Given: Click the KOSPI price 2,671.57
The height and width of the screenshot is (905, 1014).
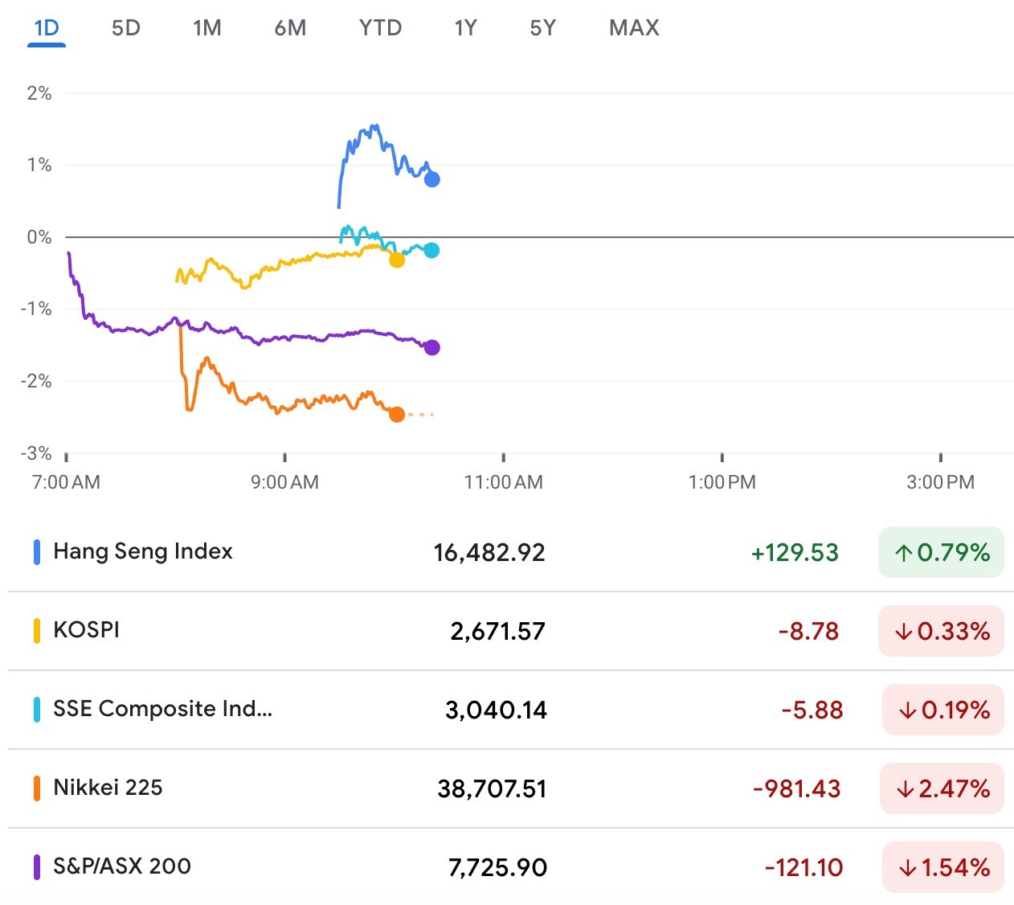Looking at the screenshot, I should (497, 632).
